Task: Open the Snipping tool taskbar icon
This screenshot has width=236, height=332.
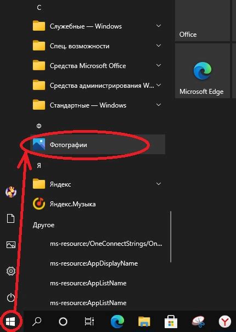Action: pyautogui.click(x=199, y=322)
